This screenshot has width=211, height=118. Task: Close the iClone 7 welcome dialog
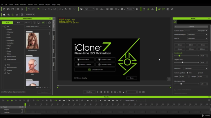132,78
